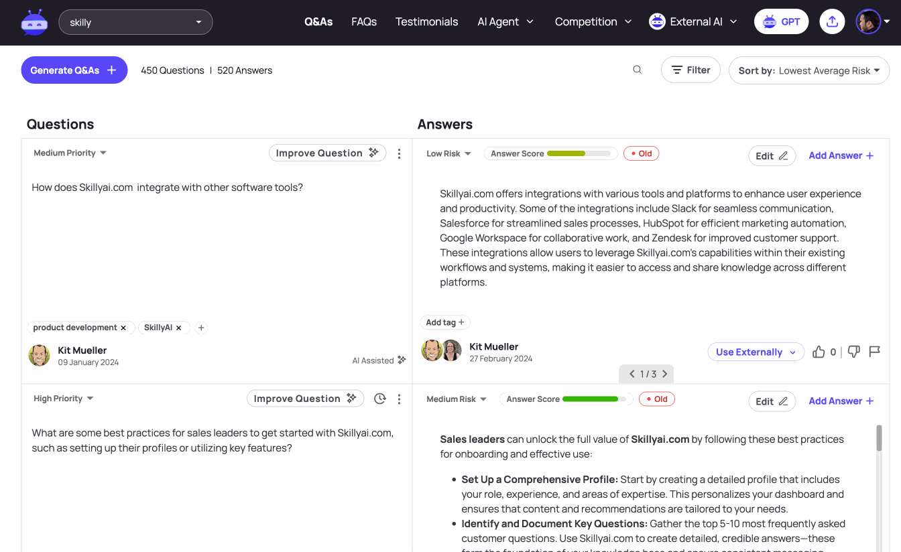Click the Old badge on the Medium Risk answer
Viewport: 901px width, 552px height.
pos(657,399)
